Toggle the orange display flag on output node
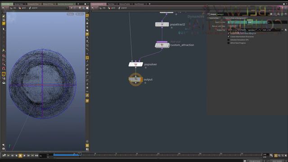Screen dimensions: 288x162 tap(141, 79)
